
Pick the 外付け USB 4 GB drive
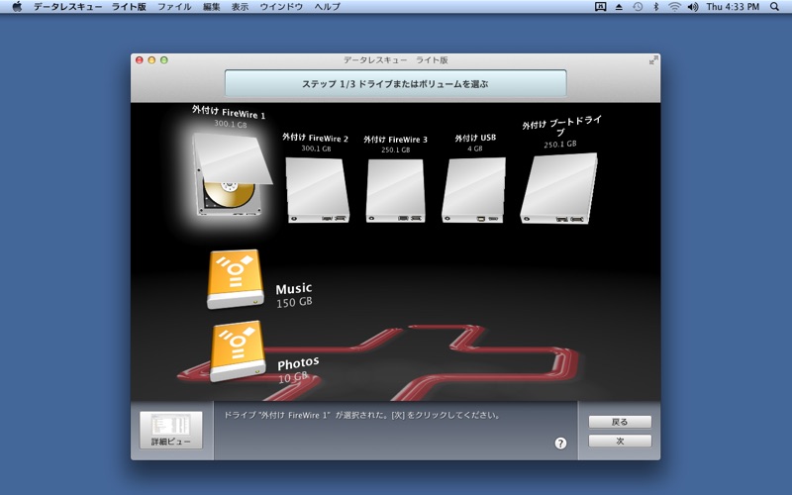(474, 190)
